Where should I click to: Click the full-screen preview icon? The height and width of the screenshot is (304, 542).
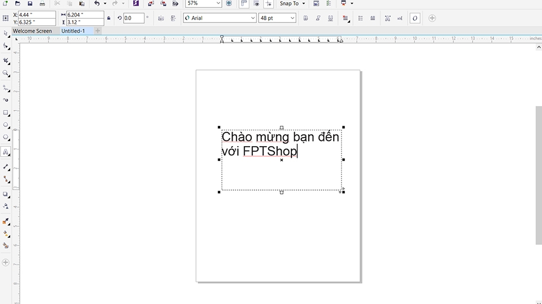tap(229, 3)
